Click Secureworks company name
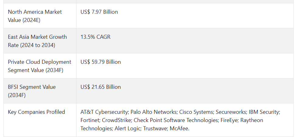 (231, 112)
